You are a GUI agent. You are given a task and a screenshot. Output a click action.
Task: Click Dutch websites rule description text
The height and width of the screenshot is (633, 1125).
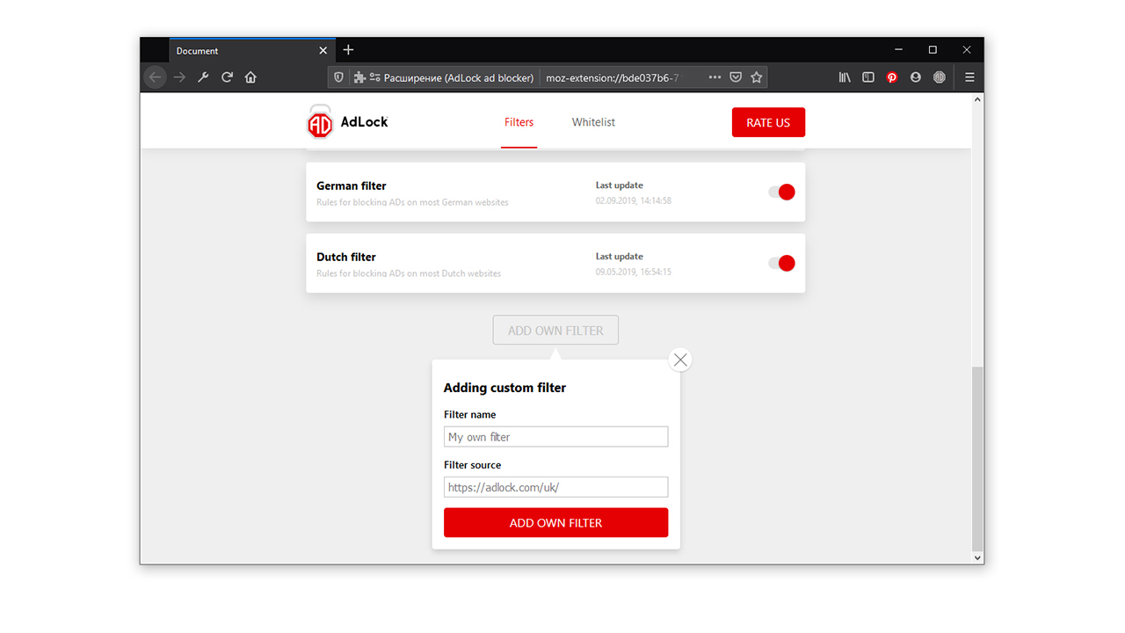[x=409, y=273]
